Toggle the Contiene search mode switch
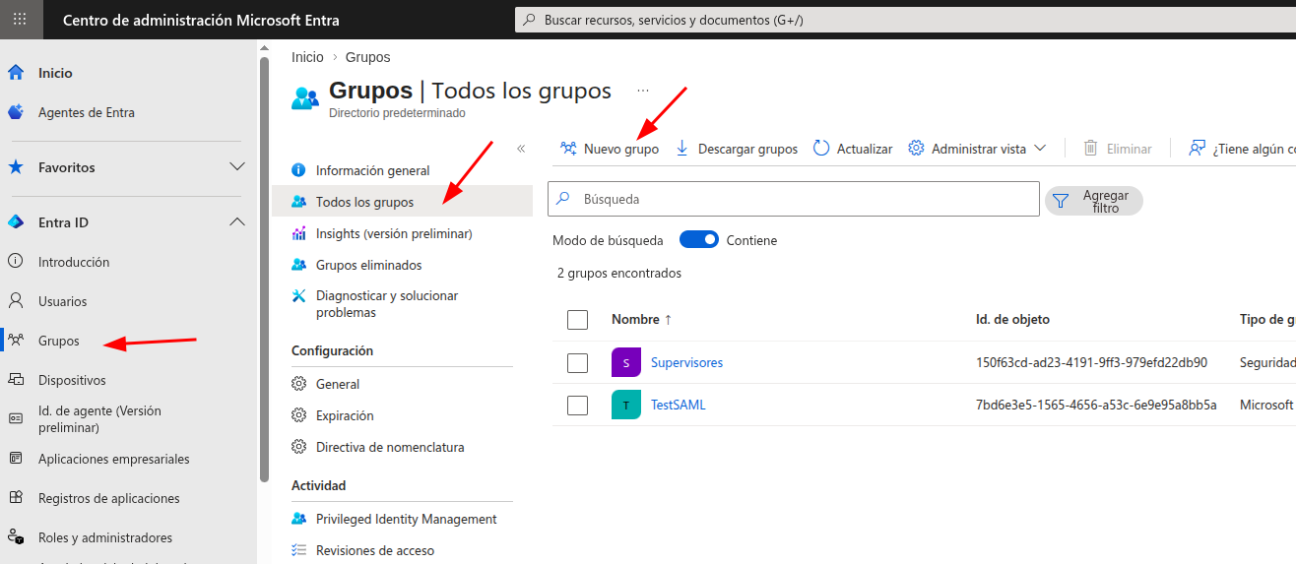Image resolution: width=1296 pixels, height=564 pixels. pos(699,240)
